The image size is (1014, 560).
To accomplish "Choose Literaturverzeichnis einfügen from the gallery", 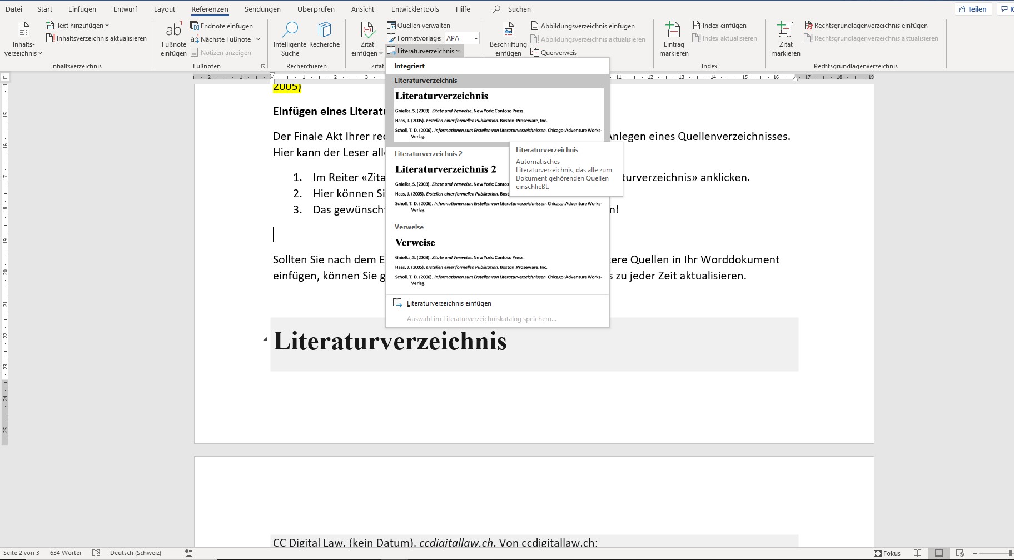I will (x=449, y=303).
